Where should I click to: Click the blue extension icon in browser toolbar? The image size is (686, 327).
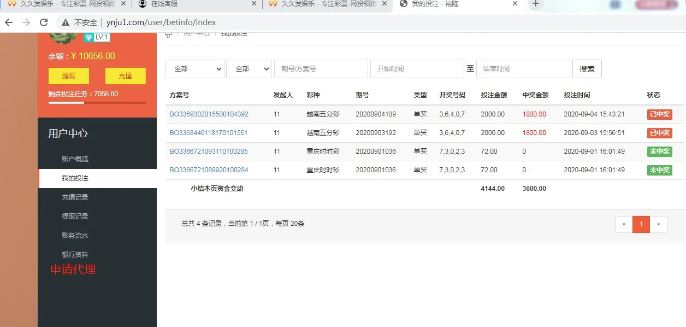[616, 4]
